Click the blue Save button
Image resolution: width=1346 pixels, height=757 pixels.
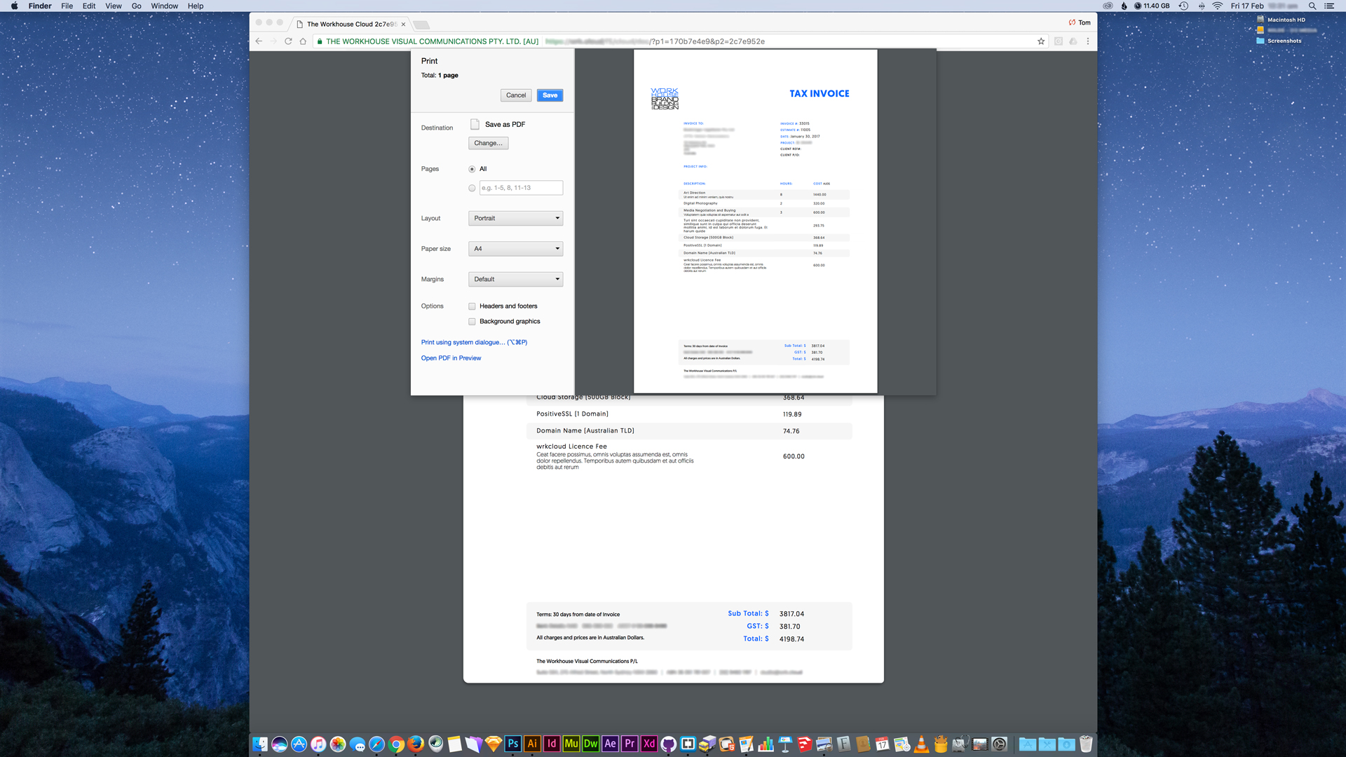550,95
